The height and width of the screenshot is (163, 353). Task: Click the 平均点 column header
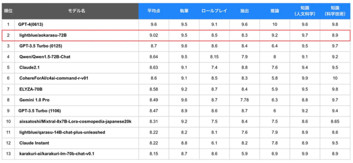[154, 11]
